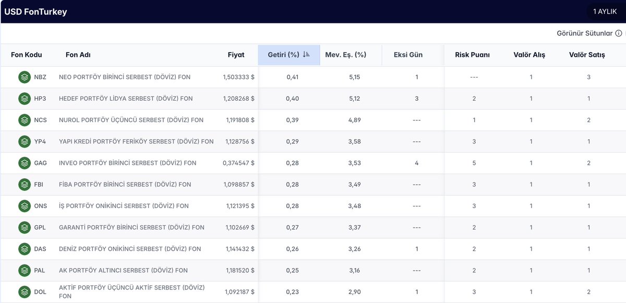
Task: Open FİBA PORTFÖY BİRİNCİ SERBEST (DÖVİZ) FON
Action: (125, 185)
